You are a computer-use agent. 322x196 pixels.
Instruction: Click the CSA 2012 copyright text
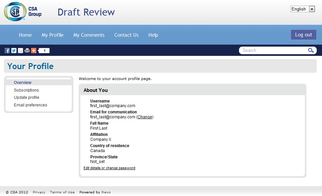pyautogui.click(x=17, y=192)
